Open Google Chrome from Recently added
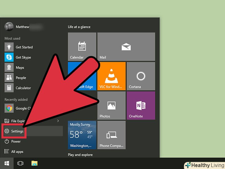Image resolution: width=225 pixels, height=169 pixels. (x=9, y=108)
